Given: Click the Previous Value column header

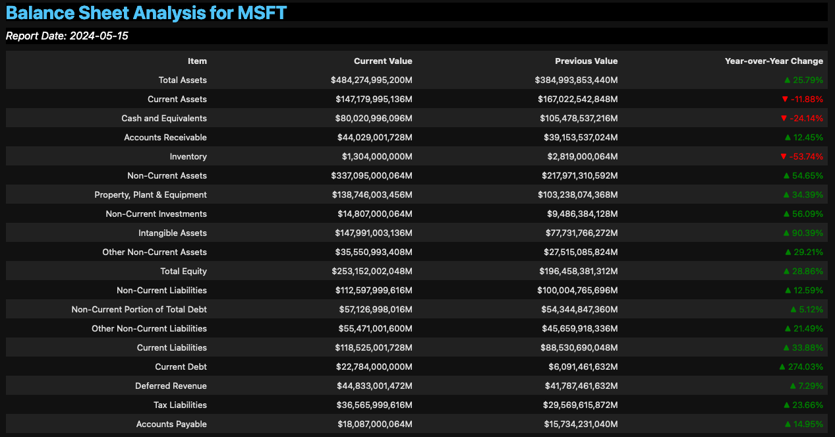Looking at the screenshot, I should 586,61.
